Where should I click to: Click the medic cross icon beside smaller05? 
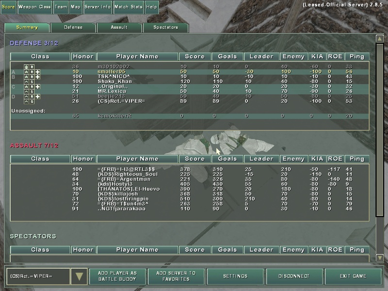click(37, 72)
